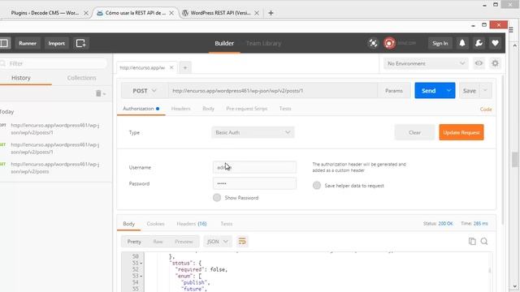Open the response Headers (16) tab

(x=192, y=224)
